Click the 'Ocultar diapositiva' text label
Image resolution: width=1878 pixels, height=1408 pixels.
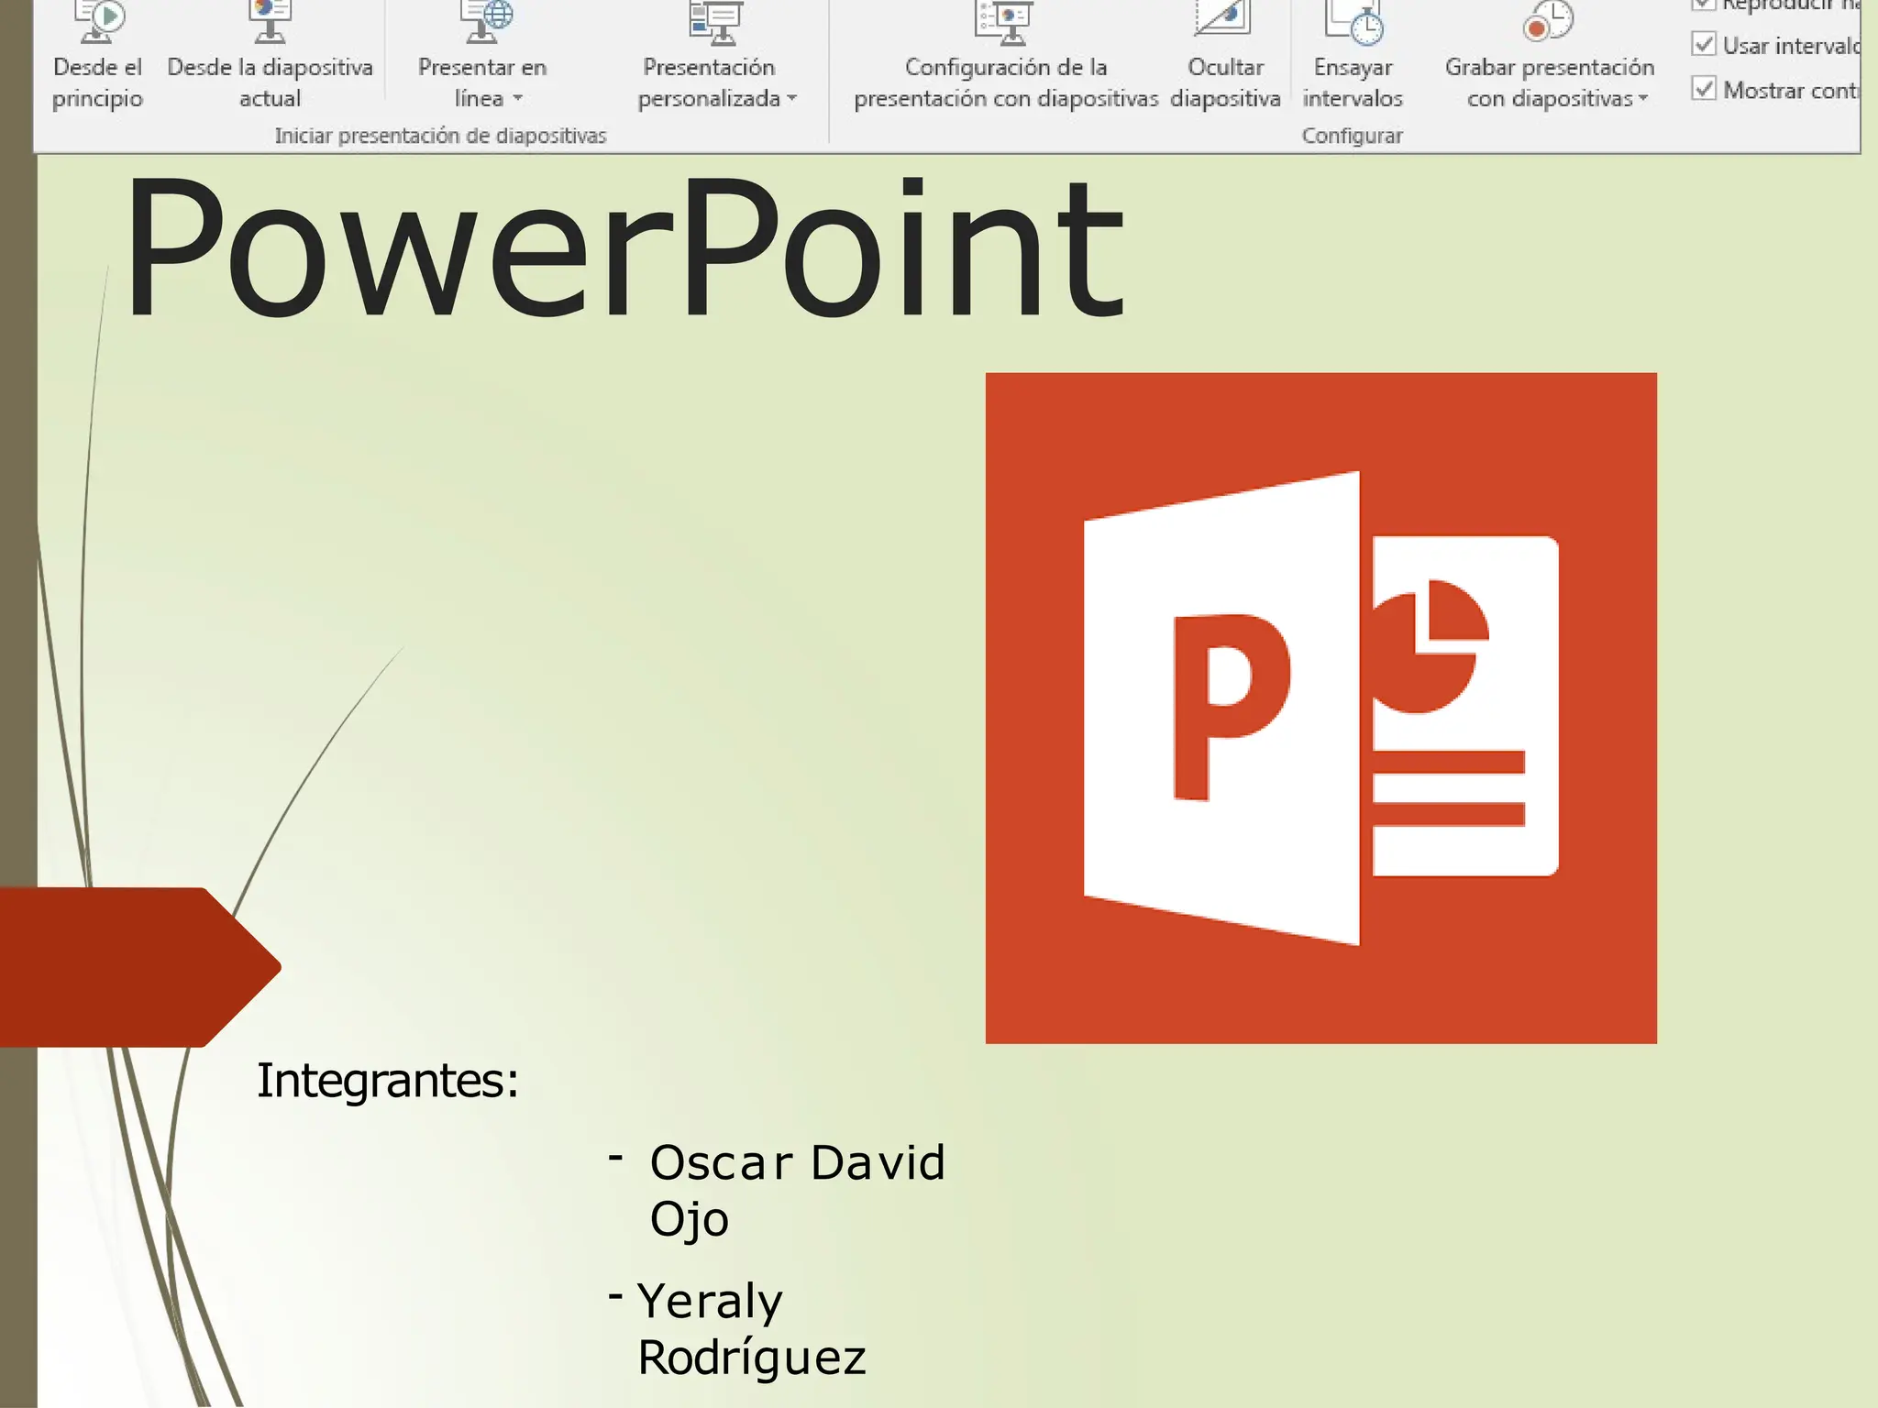pyautogui.click(x=1225, y=82)
